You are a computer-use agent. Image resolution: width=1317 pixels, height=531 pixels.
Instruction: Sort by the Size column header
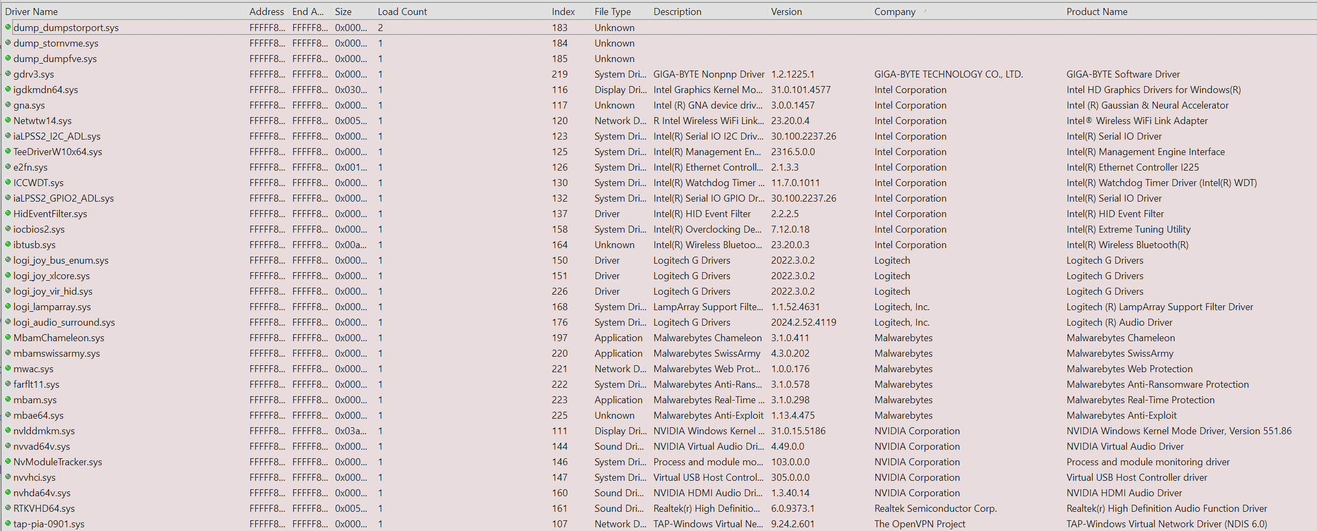[344, 11]
